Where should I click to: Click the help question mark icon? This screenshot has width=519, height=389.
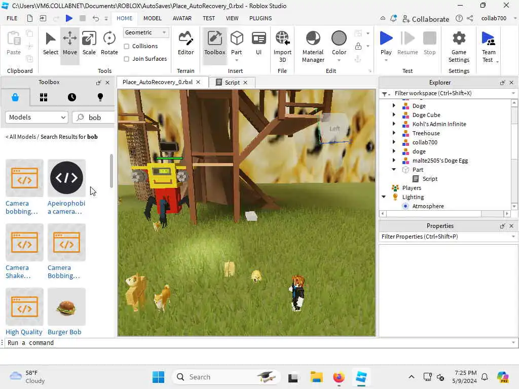point(459,19)
